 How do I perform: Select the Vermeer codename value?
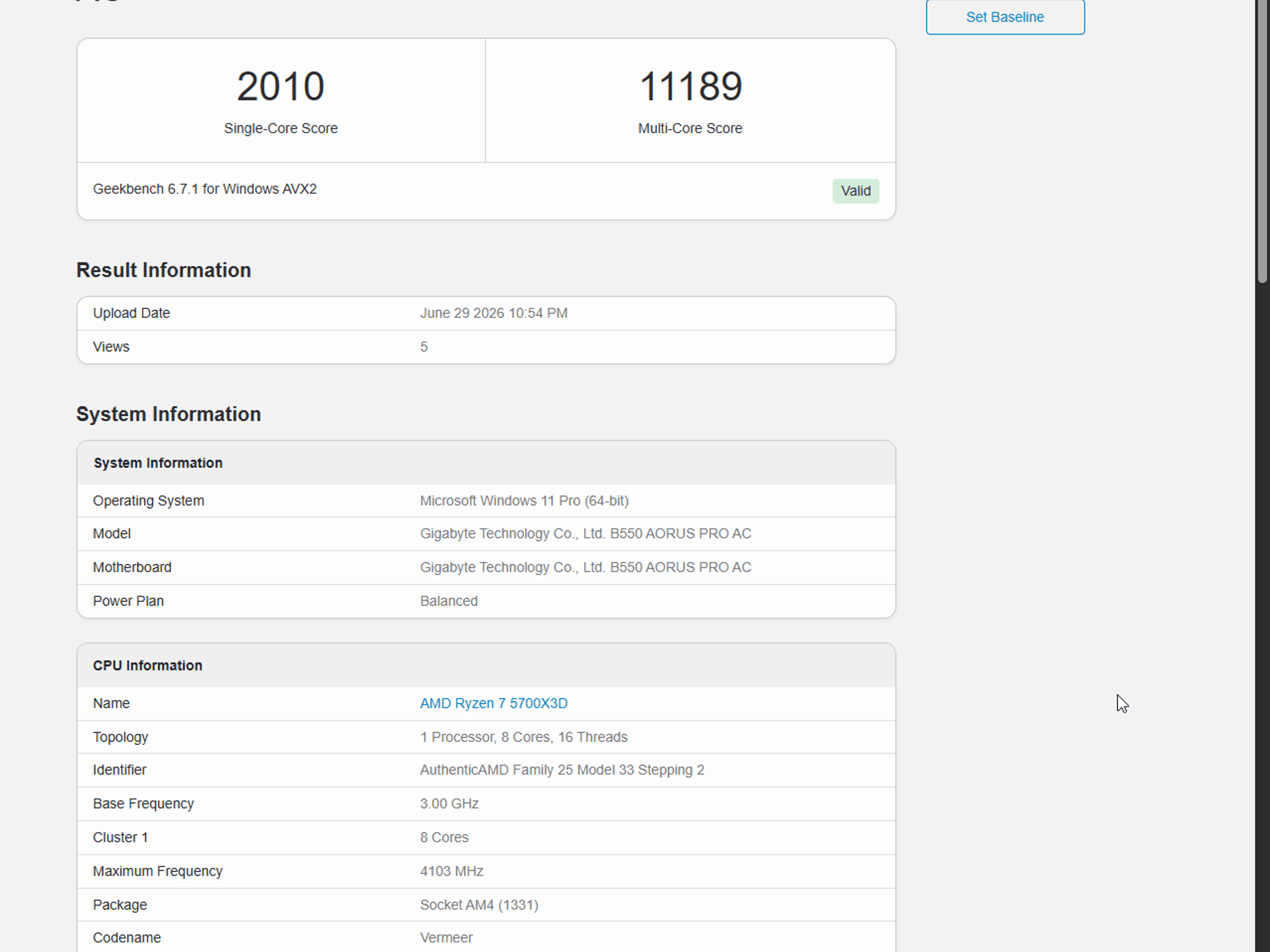pyautogui.click(x=446, y=938)
